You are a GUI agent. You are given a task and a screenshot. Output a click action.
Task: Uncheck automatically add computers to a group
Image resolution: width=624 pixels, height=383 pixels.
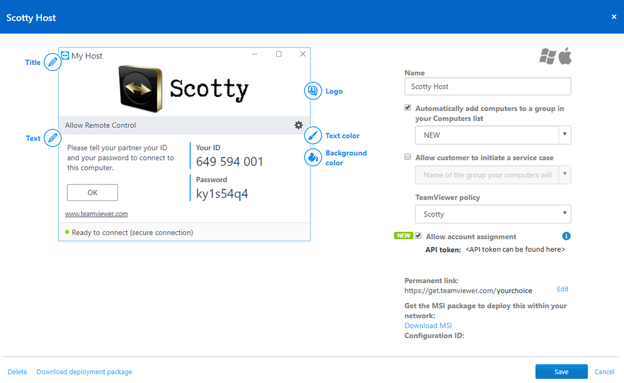click(x=407, y=108)
